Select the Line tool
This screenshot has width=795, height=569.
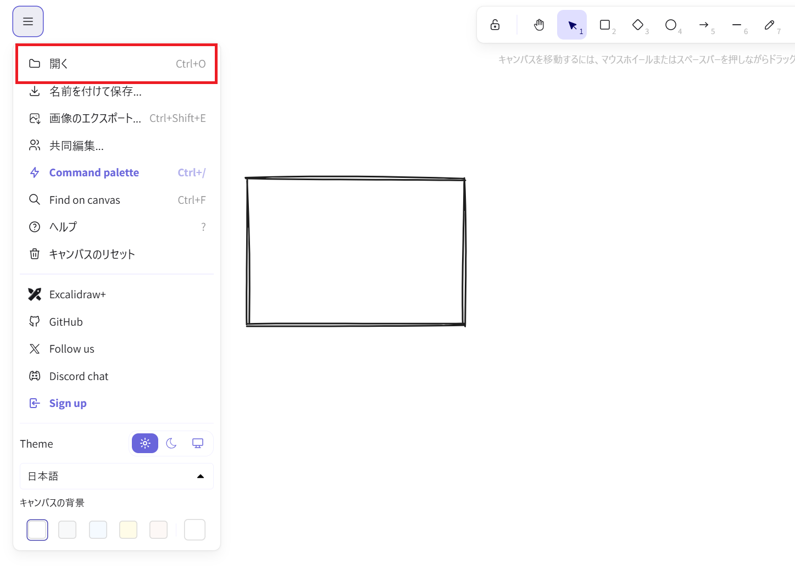737,25
